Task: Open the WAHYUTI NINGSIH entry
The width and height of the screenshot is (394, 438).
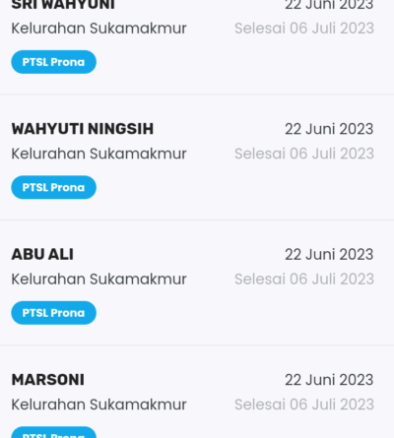Action: click(x=197, y=157)
